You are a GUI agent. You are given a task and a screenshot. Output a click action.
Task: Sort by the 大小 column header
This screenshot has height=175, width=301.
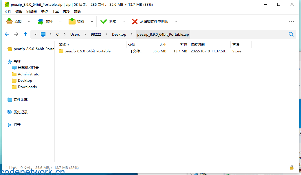(x=163, y=44)
